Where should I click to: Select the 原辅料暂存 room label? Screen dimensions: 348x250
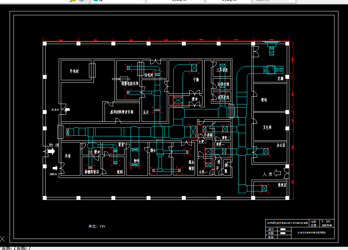click(92, 172)
